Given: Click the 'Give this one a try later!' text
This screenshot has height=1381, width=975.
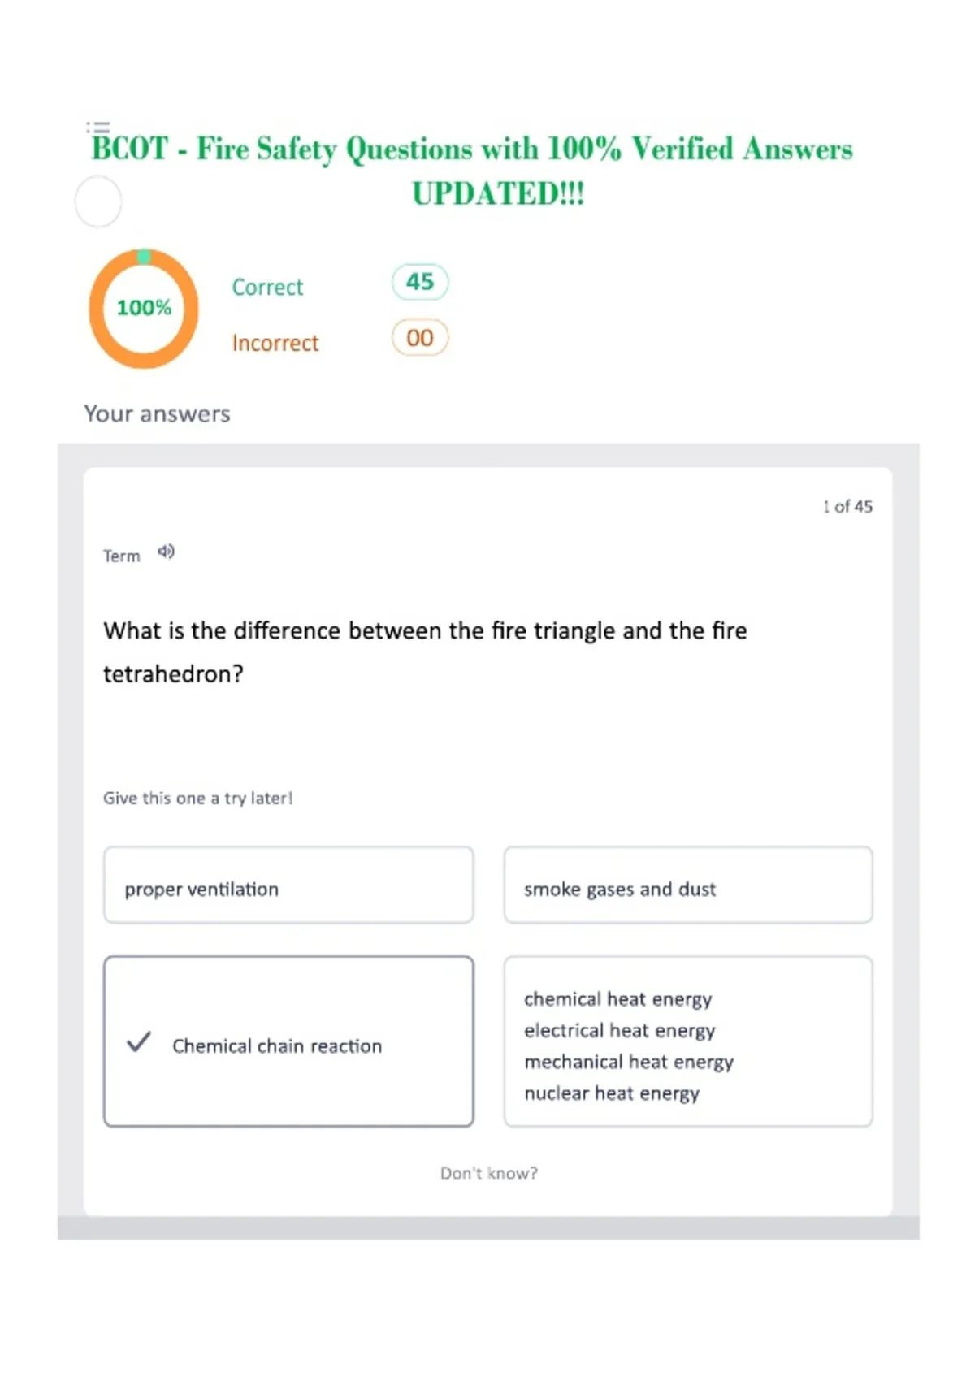Looking at the screenshot, I should click(197, 799).
